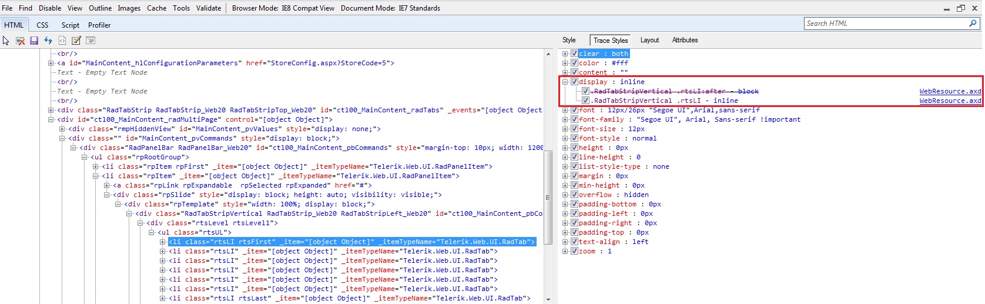Open the Find menu
Image resolution: width=985 pixels, height=304 pixels.
coord(25,8)
